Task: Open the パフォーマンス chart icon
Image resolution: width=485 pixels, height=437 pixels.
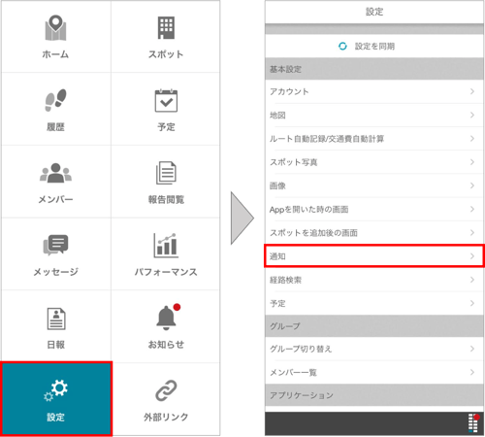Action: (x=166, y=245)
